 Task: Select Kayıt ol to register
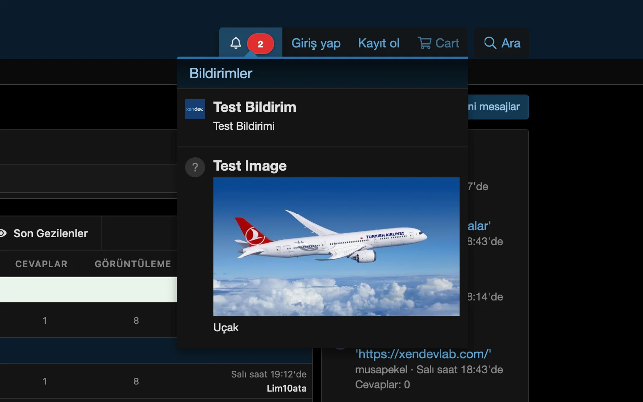378,43
